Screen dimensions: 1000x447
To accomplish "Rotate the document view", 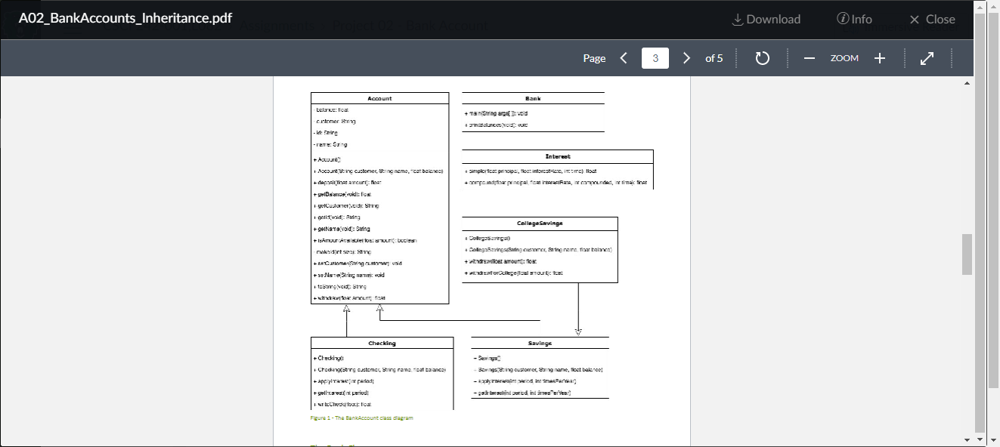I will point(762,58).
